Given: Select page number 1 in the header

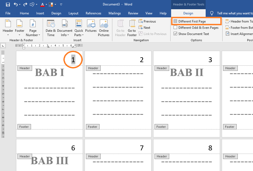Looking at the screenshot, I should [x=73, y=59].
